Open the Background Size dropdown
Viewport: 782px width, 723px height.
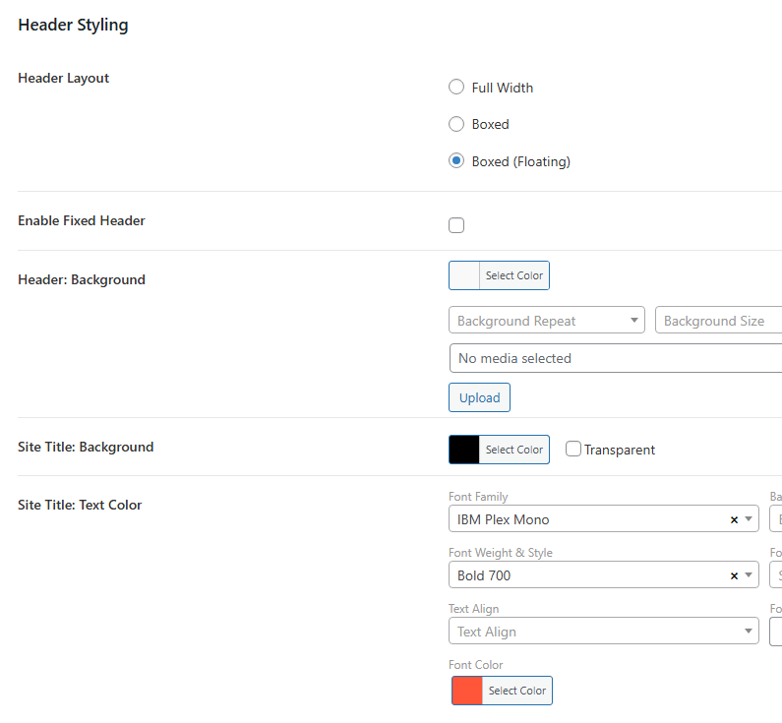click(718, 321)
